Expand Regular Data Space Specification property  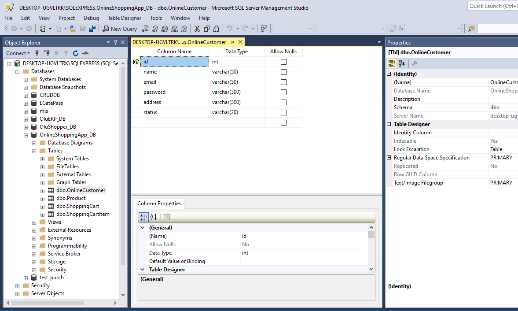coord(389,158)
